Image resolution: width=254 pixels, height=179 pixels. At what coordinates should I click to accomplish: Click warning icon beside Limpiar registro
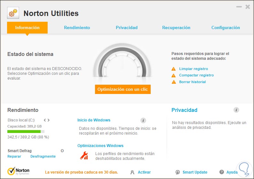click(x=173, y=69)
